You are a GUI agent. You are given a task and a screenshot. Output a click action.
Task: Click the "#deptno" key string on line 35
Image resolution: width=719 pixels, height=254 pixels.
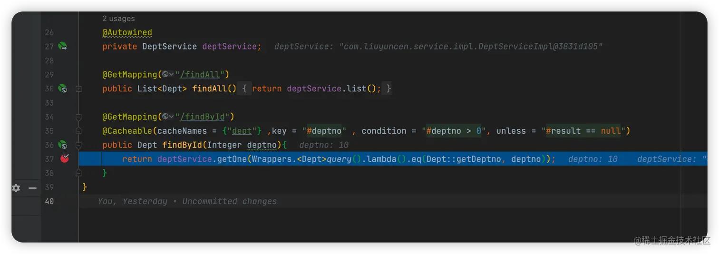click(x=324, y=131)
